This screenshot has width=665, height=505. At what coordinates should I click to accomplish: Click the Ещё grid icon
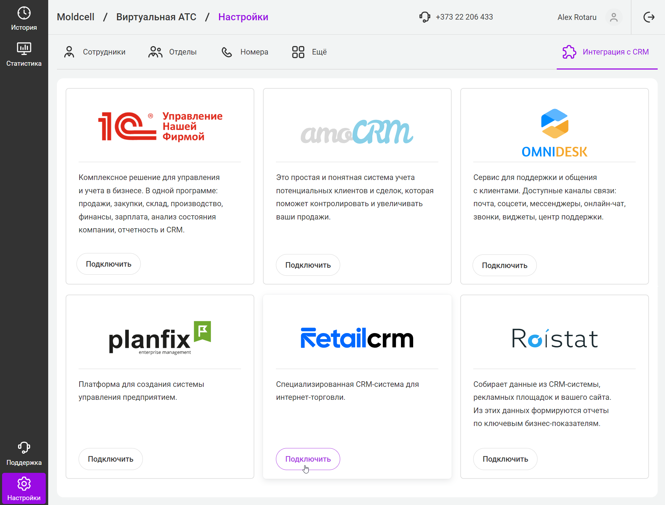pos(298,52)
